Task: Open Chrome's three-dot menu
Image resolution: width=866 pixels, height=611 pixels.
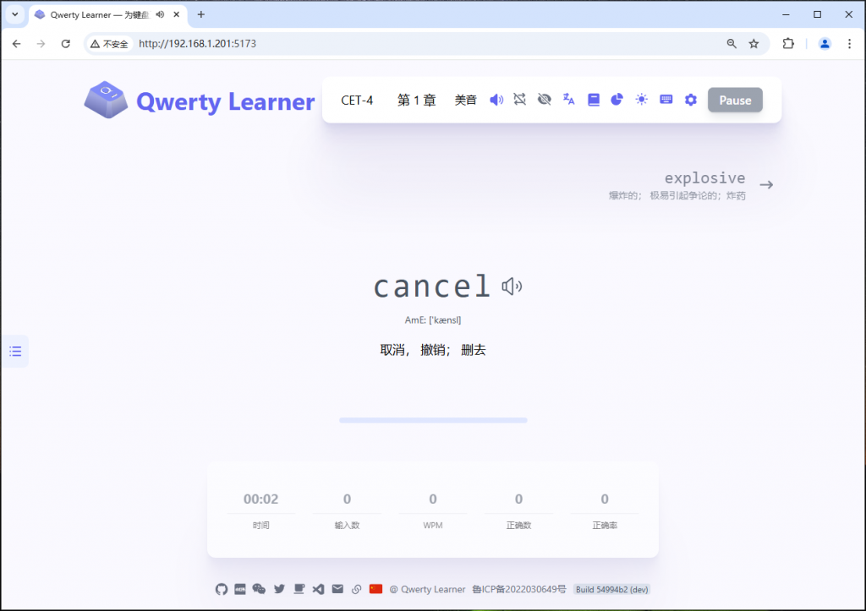Action: pyautogui.click(x=849, y=43)
